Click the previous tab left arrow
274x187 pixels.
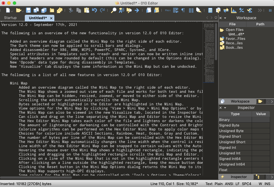coord(207,18)
